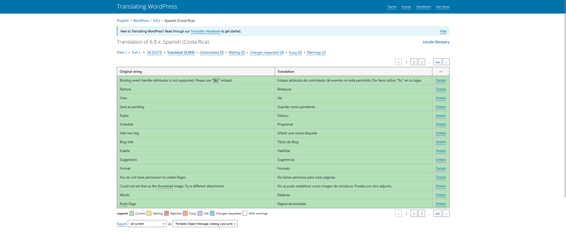Open Details for the 'Add new tag' row
The image size is (566, 233).
coord(441,133)
